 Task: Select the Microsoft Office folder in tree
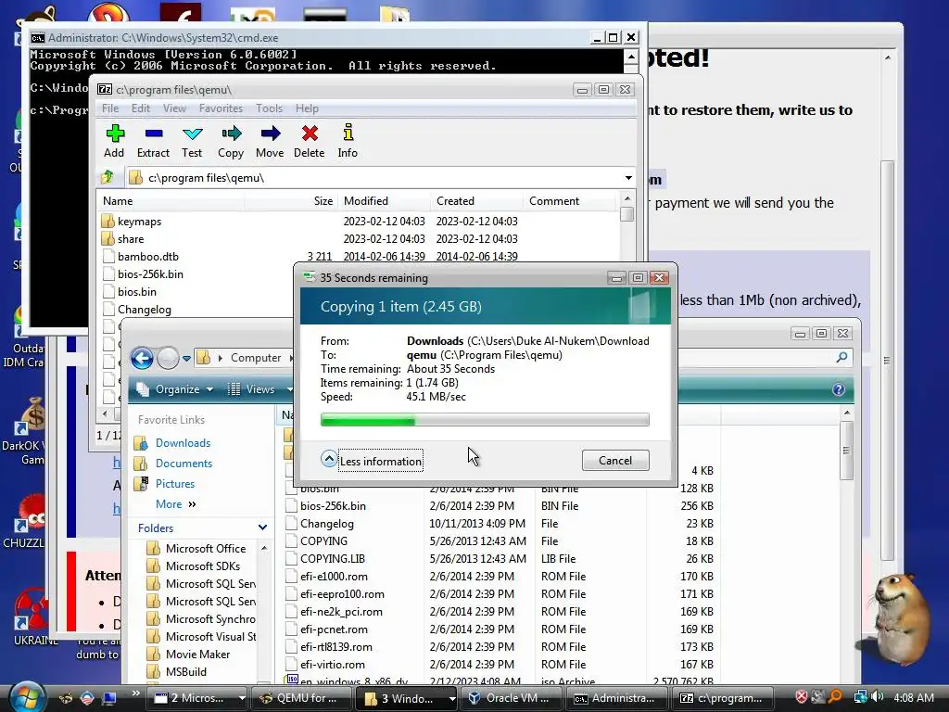(x=206, y=548)
